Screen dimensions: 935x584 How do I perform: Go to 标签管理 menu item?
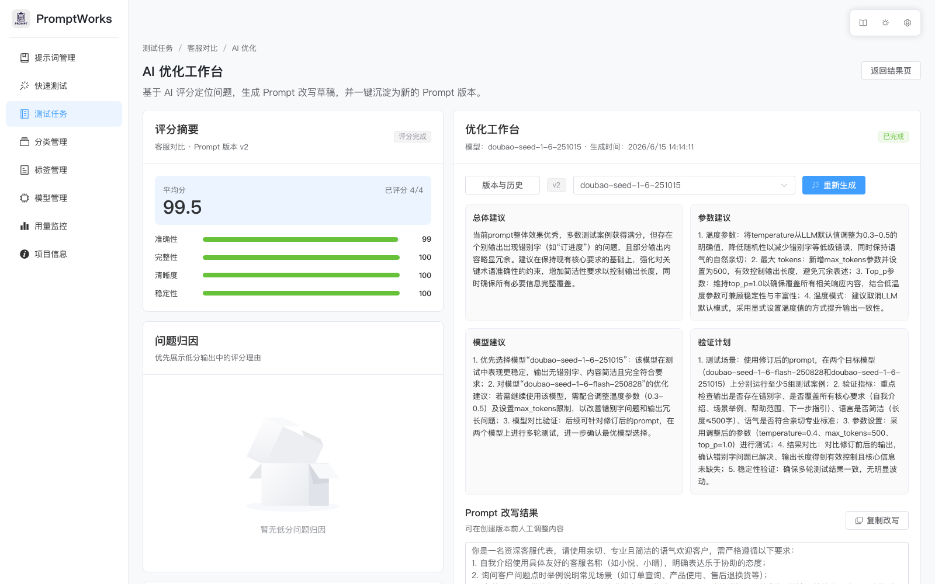click(x=64, y=170)
